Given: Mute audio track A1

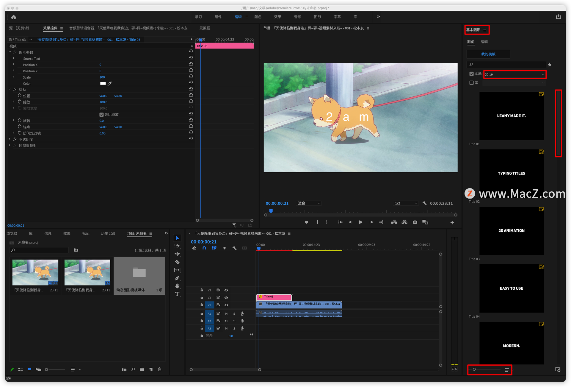Looking at the screenshot, I should coord(226,313).
